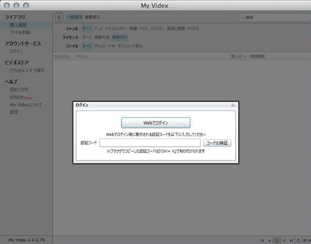
Task: Click the My Videx 2.4.2.79 version label
Action: tap(27, 240)
